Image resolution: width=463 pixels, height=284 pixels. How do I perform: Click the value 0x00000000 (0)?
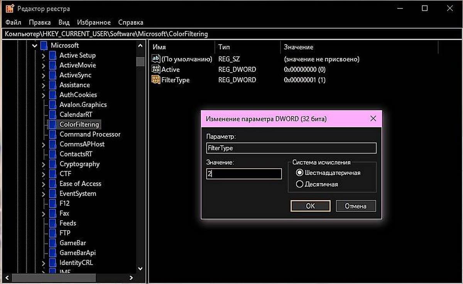[x=305, y=70]
